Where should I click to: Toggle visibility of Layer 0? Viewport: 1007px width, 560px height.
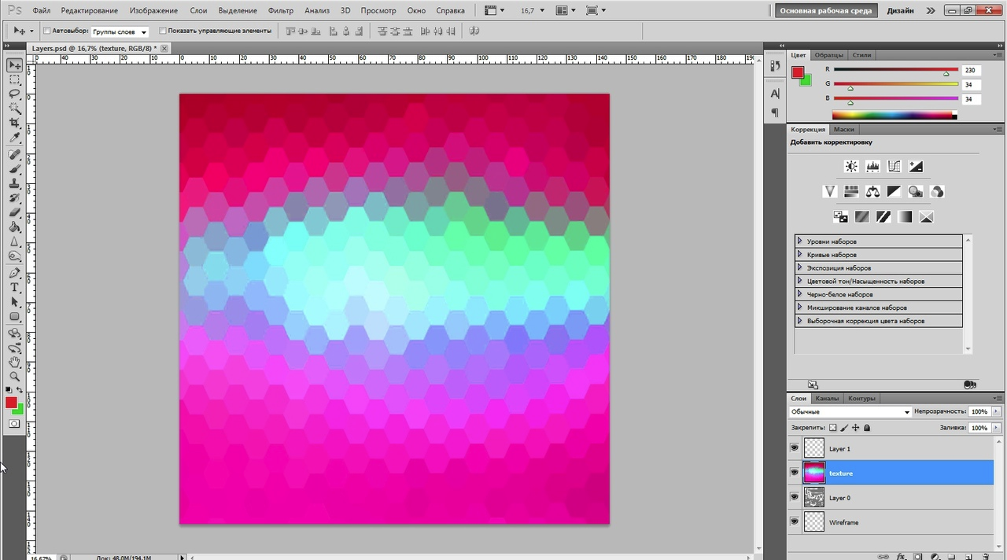(x=795, y=496)
